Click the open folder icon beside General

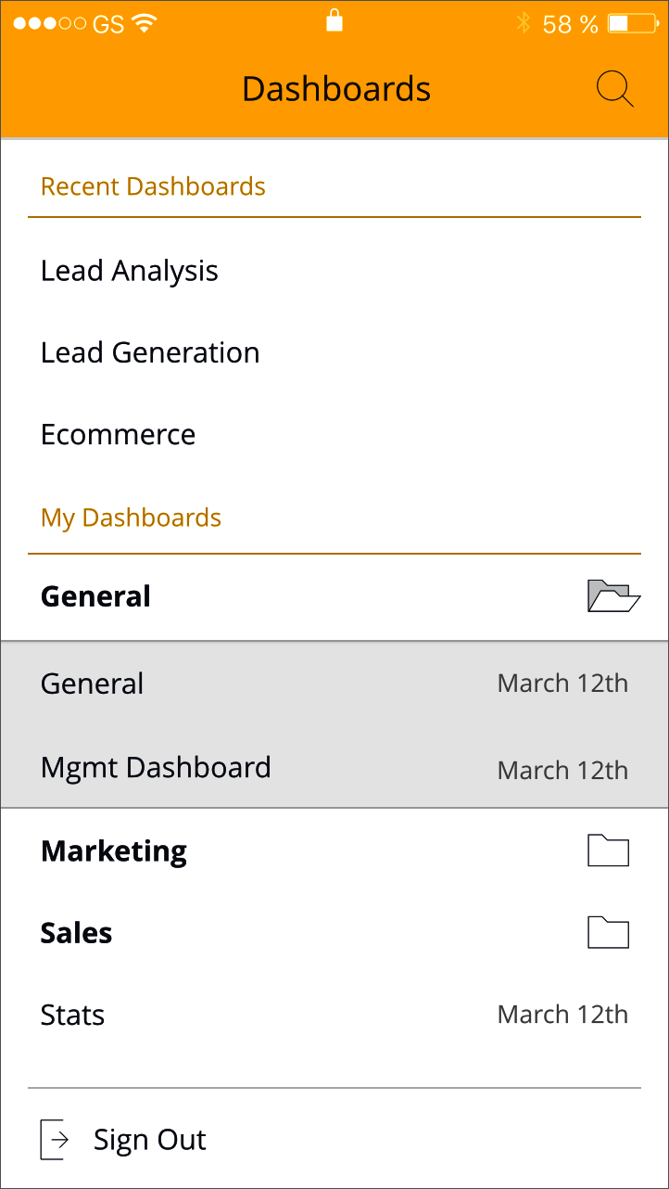click(x=613, y=596)
